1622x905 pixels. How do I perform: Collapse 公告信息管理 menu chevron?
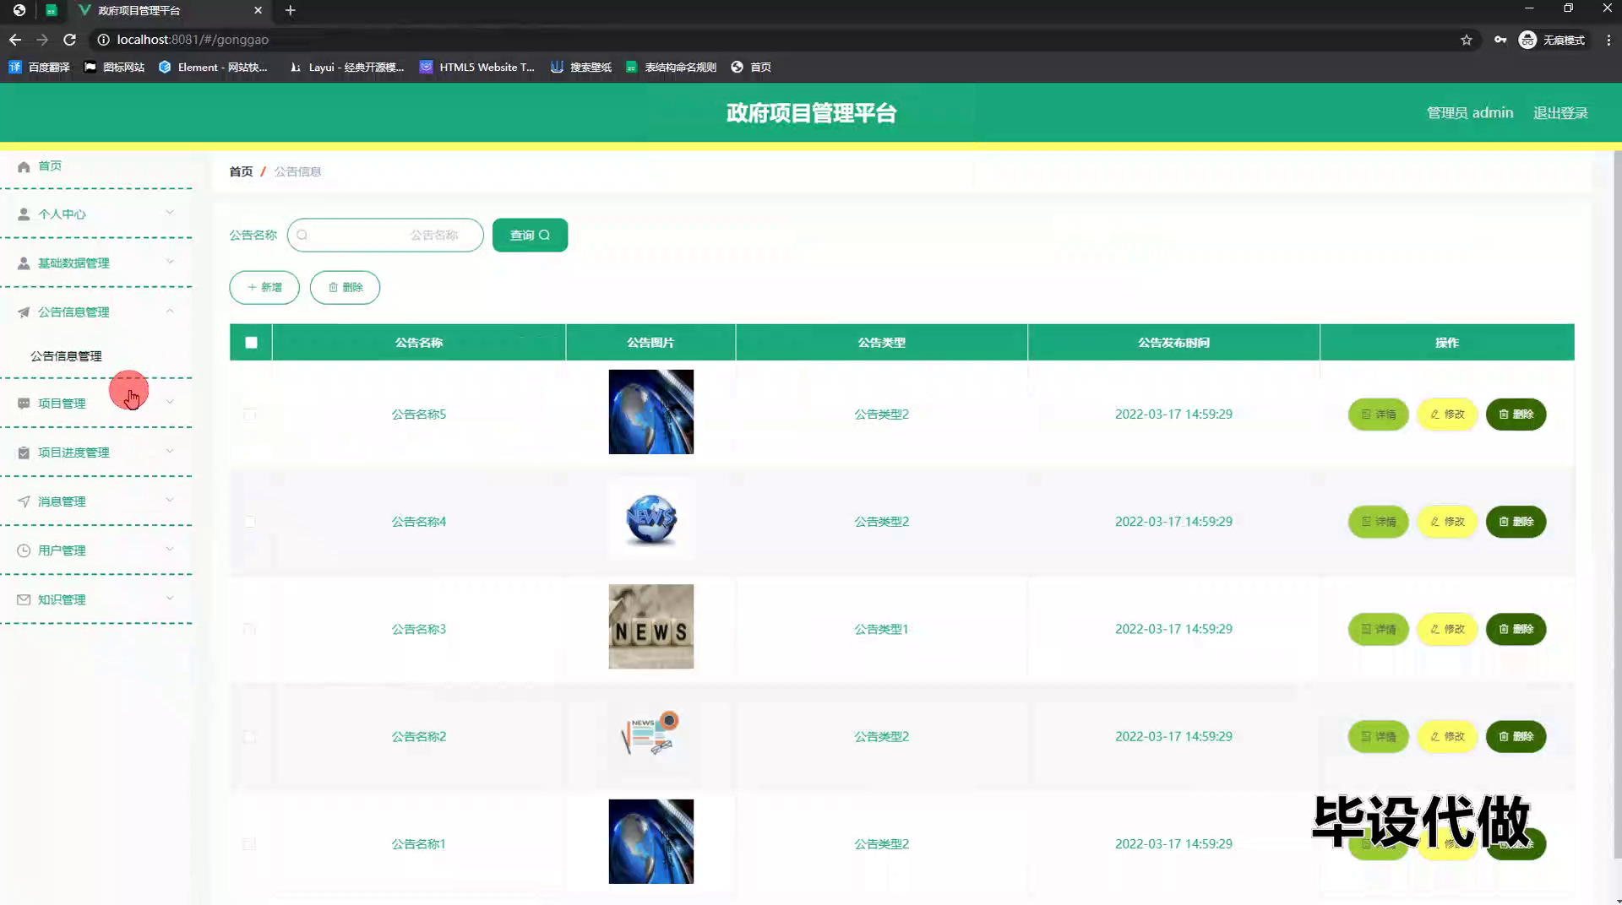pos(170,311)
